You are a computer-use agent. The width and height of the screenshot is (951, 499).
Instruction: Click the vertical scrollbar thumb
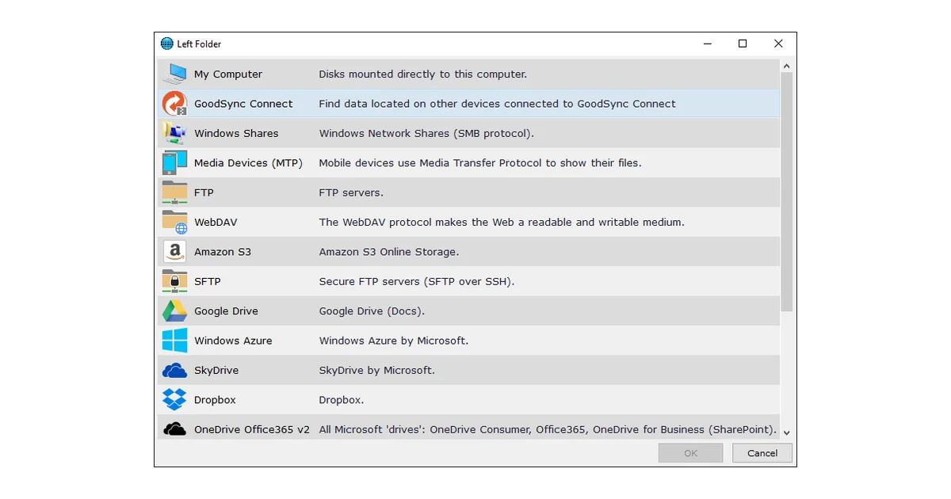(786, 192)
